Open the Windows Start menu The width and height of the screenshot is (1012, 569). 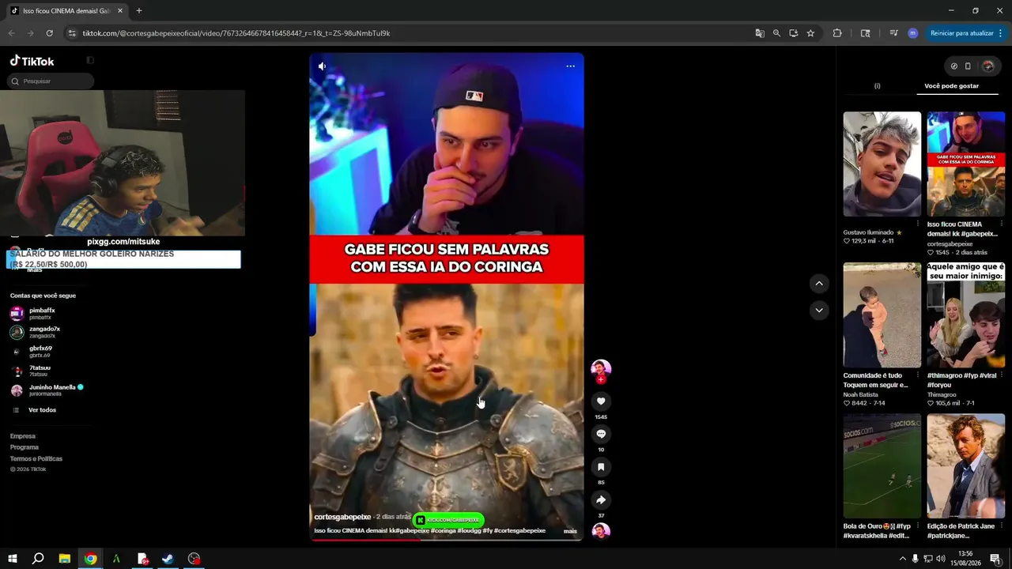click(x=12, y=559)
